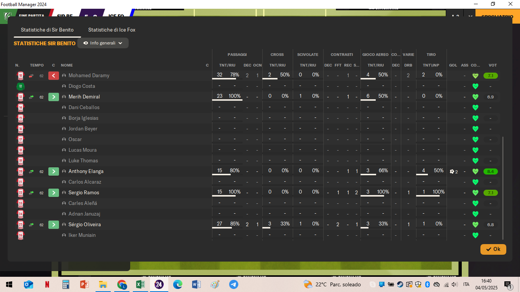Viewport: 520px width, 292px height.
Task: Click the vertical scrollbar of the stats table
Action: (x=503, y=188)
